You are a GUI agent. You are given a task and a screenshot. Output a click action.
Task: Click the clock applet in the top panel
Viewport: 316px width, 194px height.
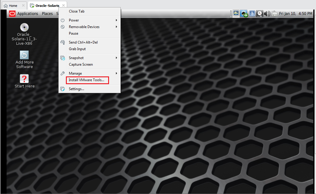coord(259,13)
